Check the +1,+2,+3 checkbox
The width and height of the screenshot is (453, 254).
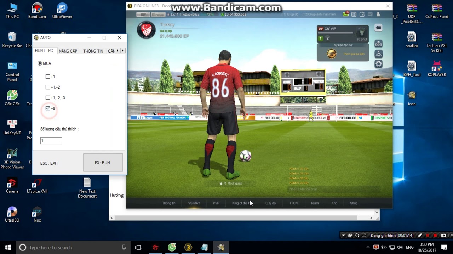[x=48, y=98]
